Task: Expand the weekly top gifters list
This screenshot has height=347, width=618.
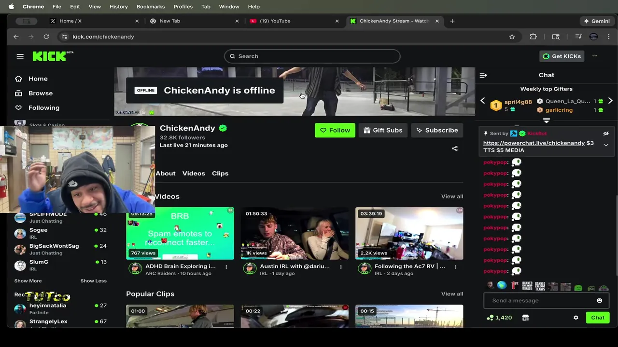Action: tap(547, 120)
